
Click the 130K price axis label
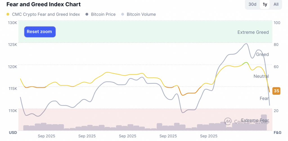[12, 22]
